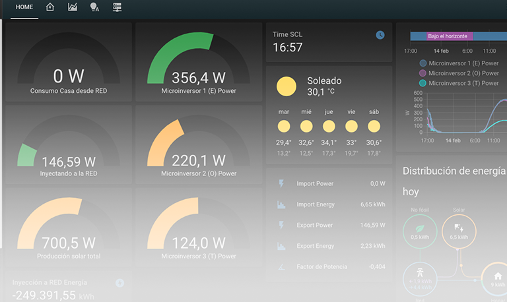Click the Import Energy chart icon
Screen dimensions: 507x302
281,204
